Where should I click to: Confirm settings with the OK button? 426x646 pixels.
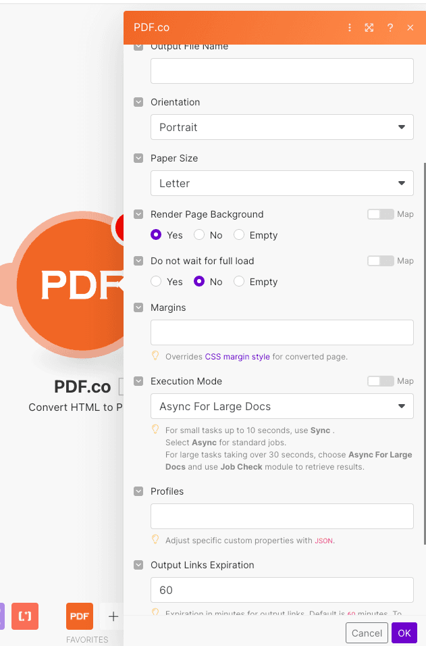point(404,633)
